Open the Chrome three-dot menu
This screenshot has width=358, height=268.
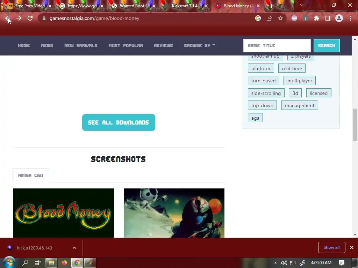[350, 18]
